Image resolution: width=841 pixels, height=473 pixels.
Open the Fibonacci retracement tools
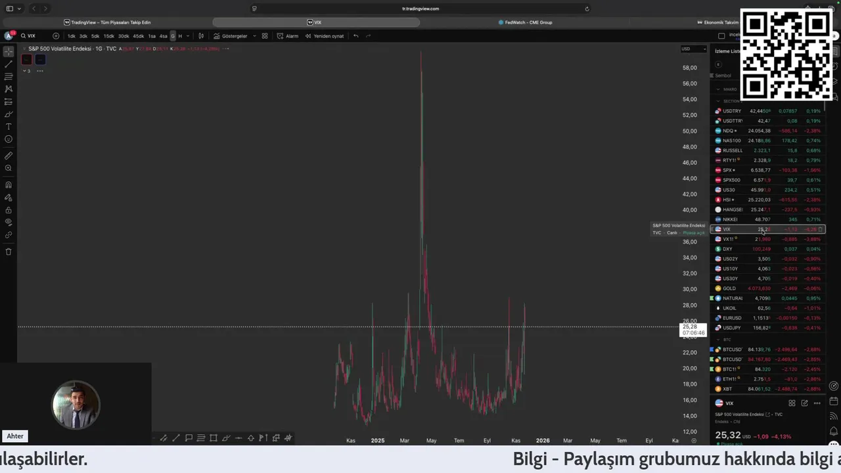(x=9, y=76)
